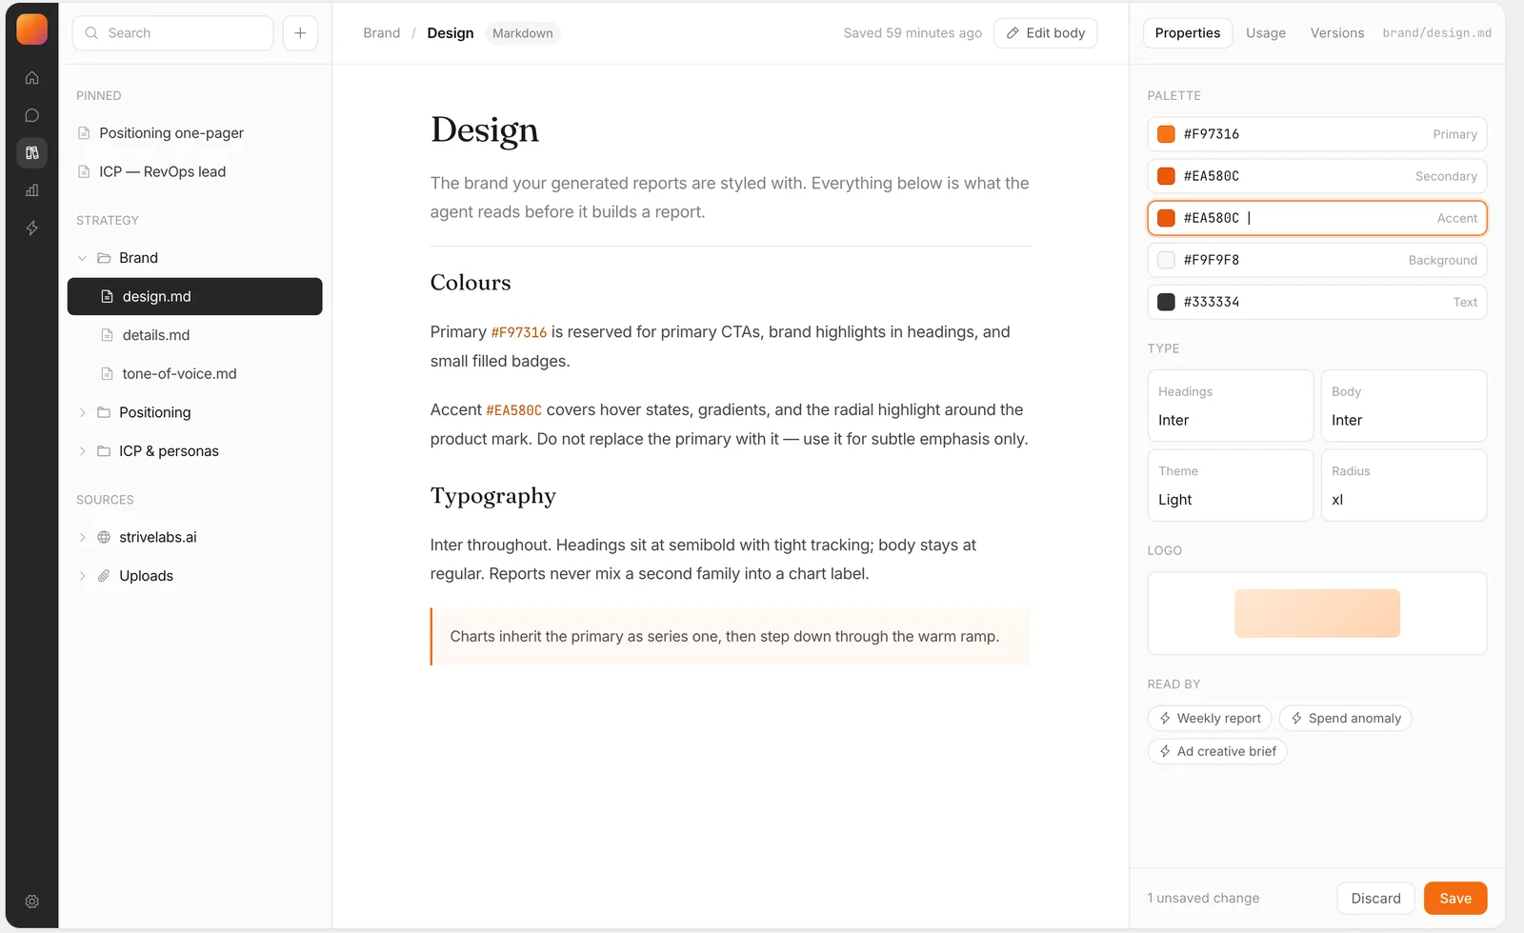Click the details.md file icon
Viewport: 1524px width, 933px height.
[x=107, y=335]
